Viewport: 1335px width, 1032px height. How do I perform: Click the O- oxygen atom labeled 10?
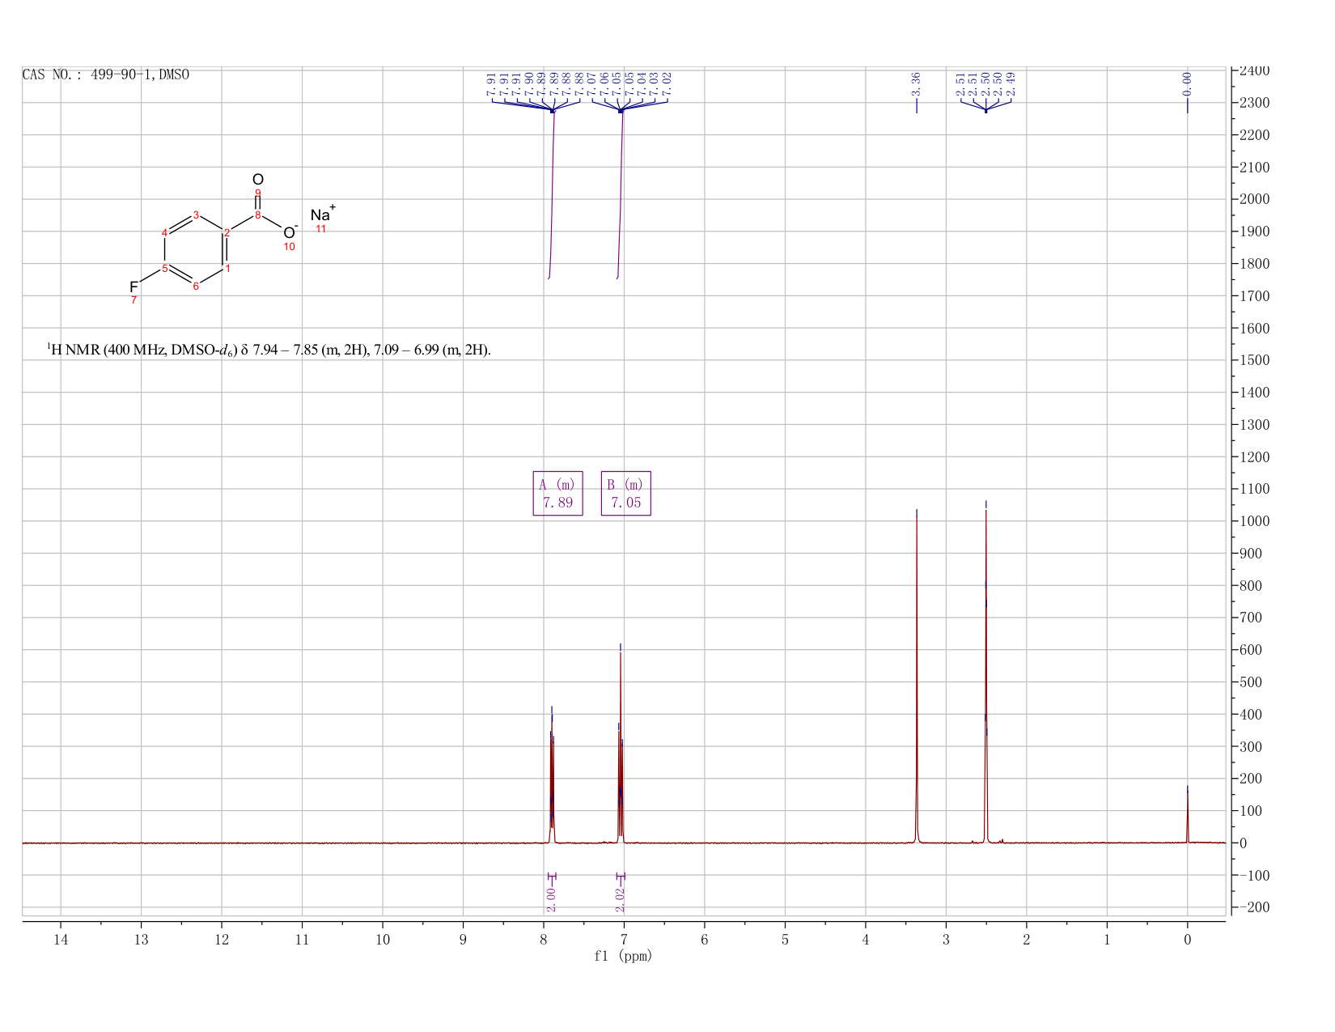point(290,232)
